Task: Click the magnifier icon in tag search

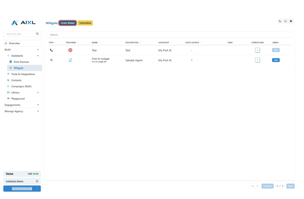Action: (x=38, y=34)
